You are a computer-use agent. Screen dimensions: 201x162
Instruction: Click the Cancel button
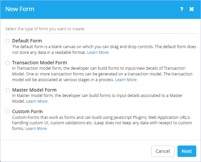163,151
